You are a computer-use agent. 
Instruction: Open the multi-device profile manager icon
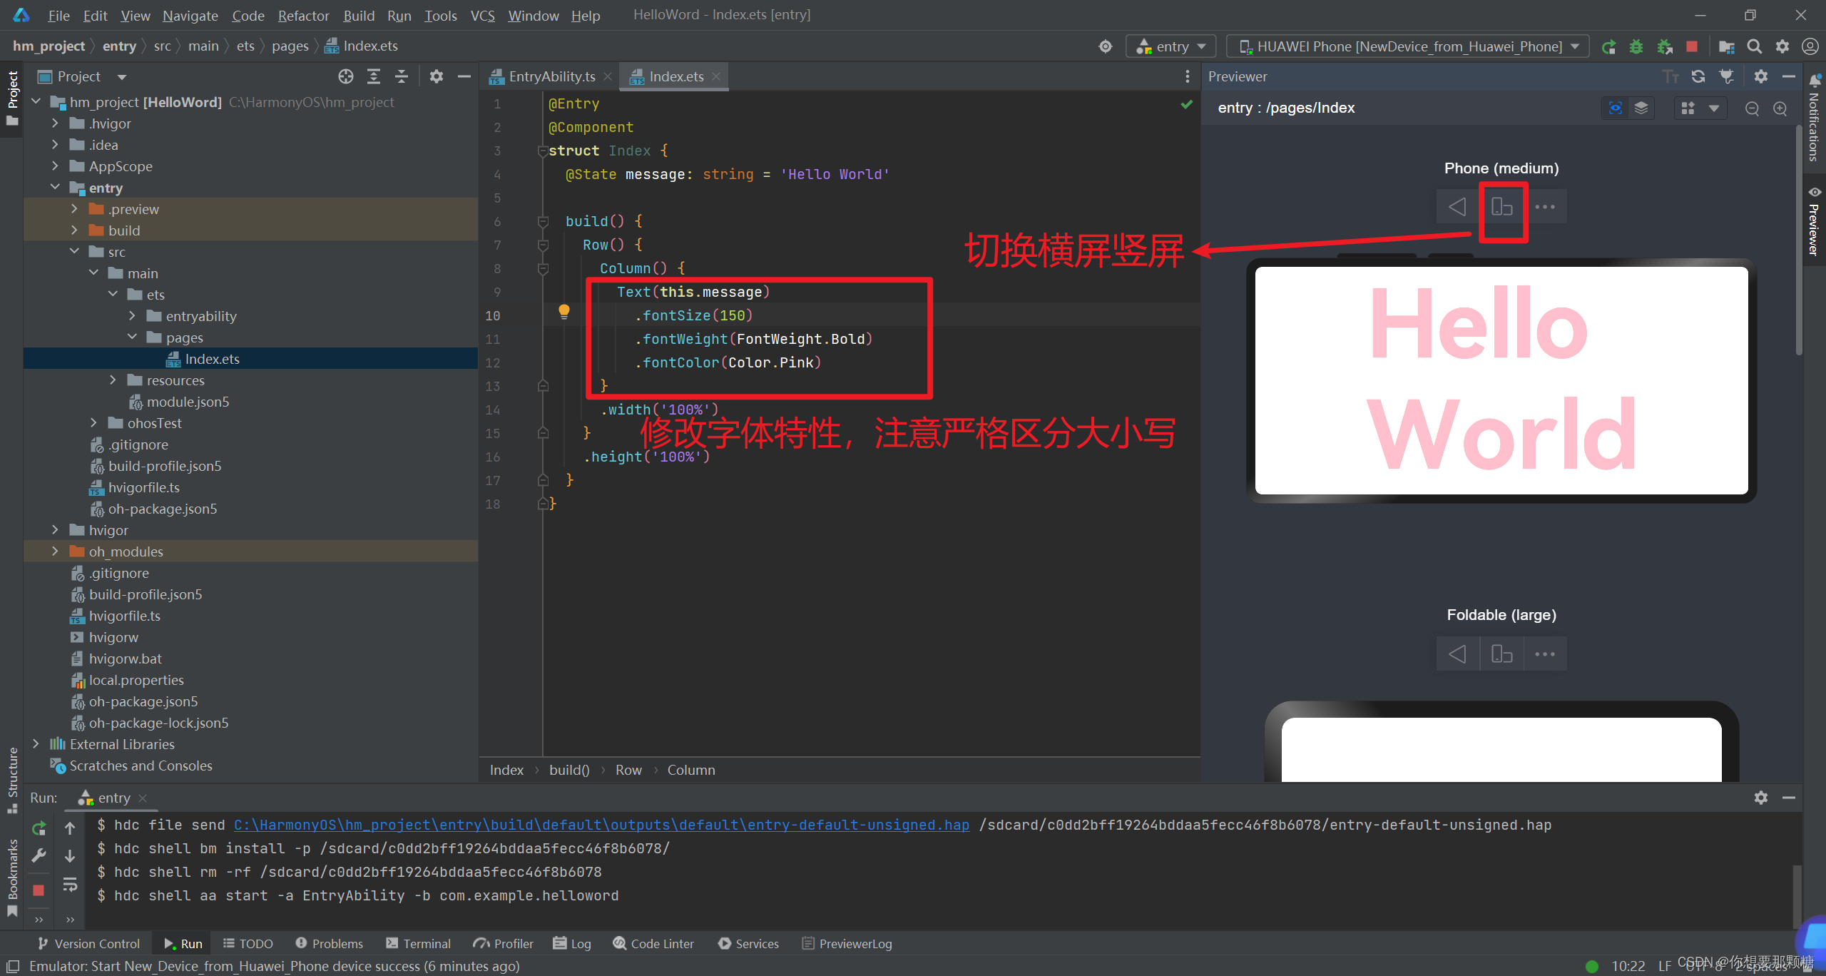click(1688, 108)
